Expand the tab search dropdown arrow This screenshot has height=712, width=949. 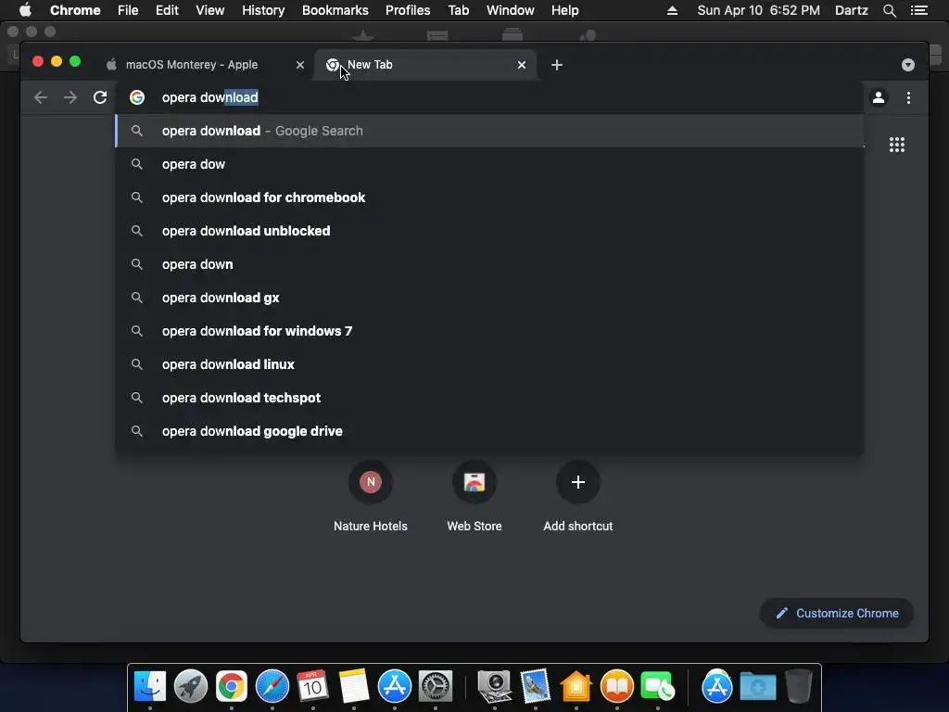point(908,65)
